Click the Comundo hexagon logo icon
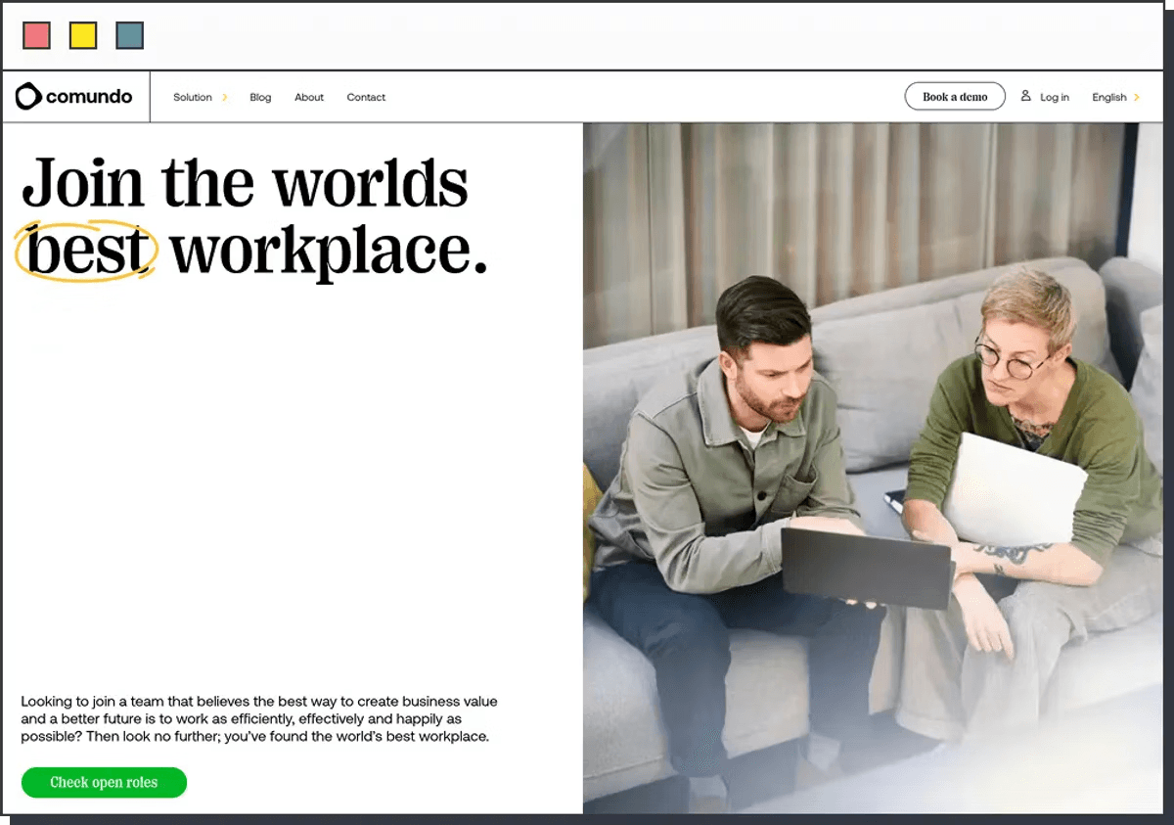 coord(28,96)
